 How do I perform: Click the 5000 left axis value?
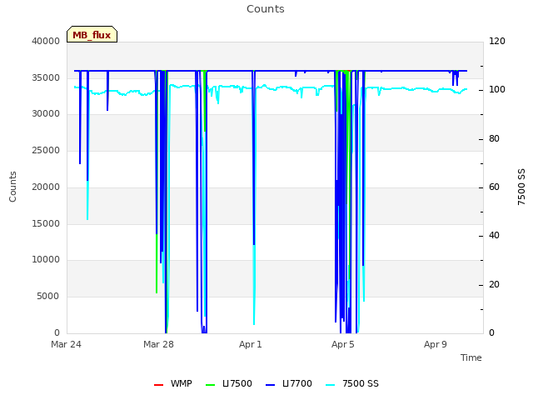point(48,297)
